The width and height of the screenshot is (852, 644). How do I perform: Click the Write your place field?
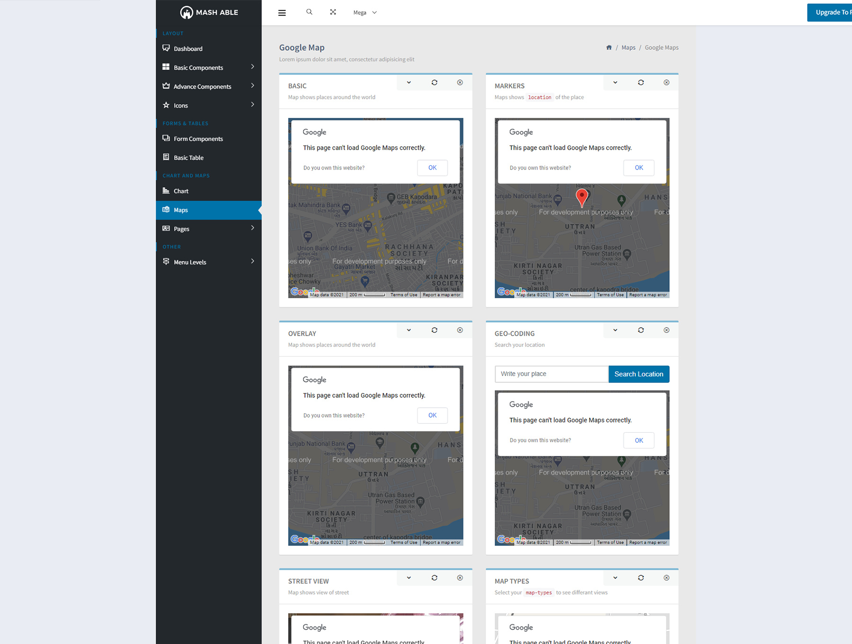tap(551, 374)
